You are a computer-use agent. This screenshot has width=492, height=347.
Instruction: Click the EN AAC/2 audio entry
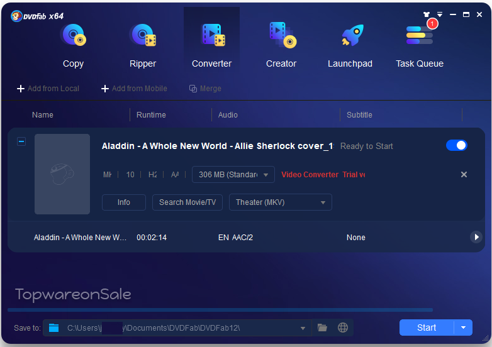click(235, 238)
